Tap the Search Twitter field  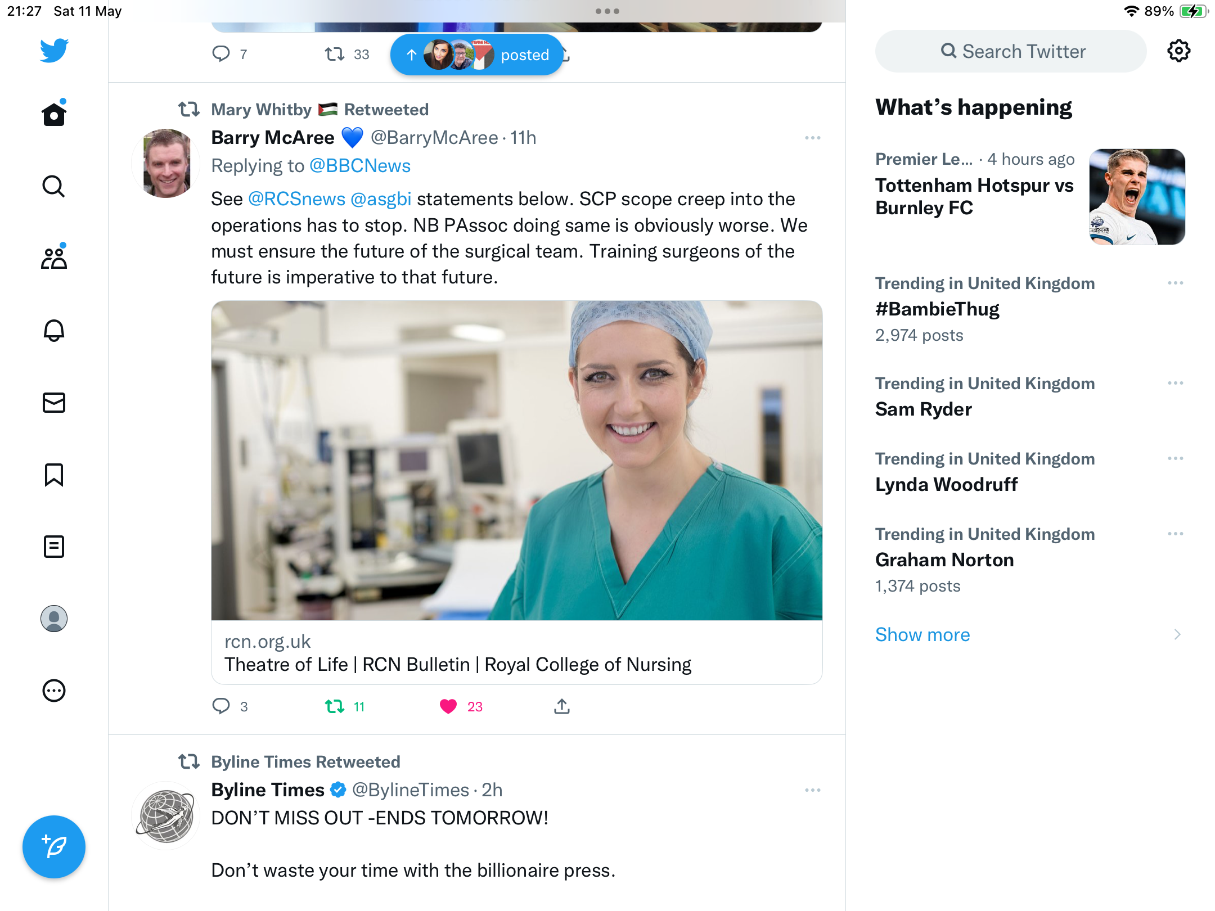click(x=1011, y=51)
